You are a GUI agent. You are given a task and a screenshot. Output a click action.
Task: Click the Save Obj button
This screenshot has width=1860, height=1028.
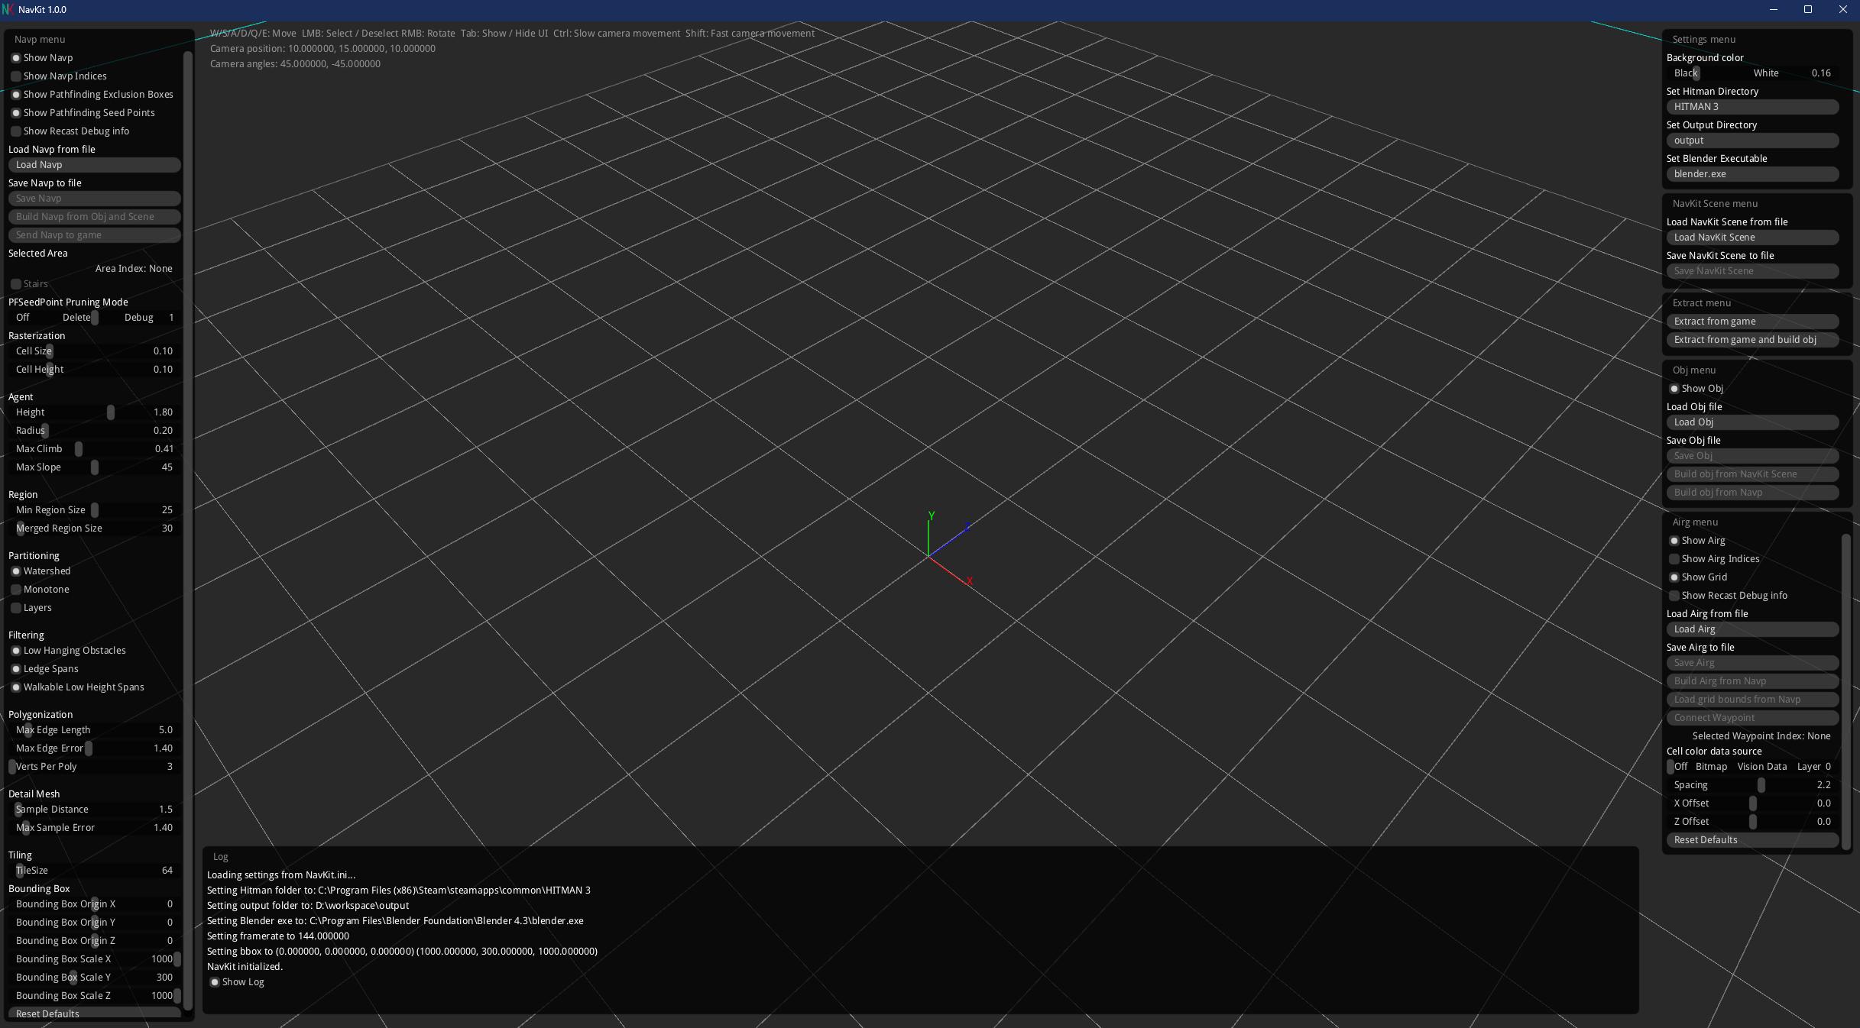[x=1752, y=456]
